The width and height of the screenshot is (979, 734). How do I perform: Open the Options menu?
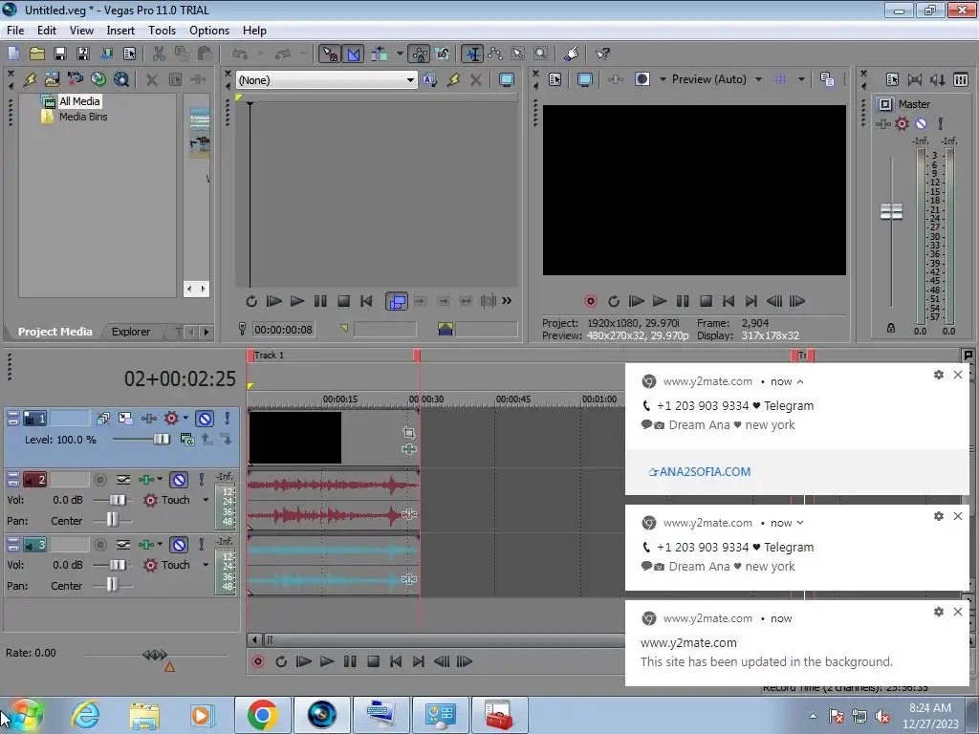click(209, 30)
